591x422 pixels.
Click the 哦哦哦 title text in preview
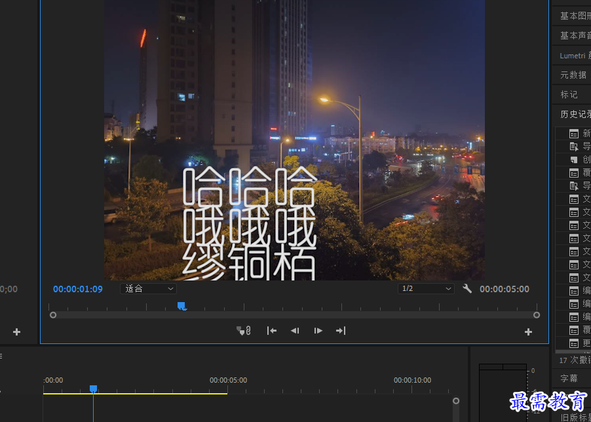click(x=250, y=225)
